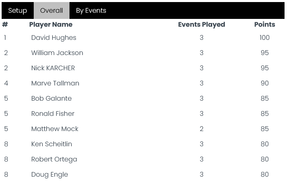
Task: Select player Matthew Mock
Action: click(55, 129)
